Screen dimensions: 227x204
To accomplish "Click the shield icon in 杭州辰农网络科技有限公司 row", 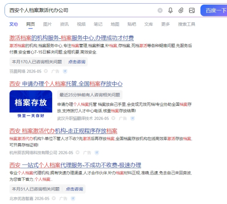I will 97,153.
